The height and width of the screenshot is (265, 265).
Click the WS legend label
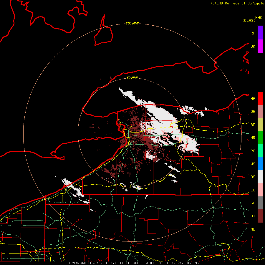point(253,164)
